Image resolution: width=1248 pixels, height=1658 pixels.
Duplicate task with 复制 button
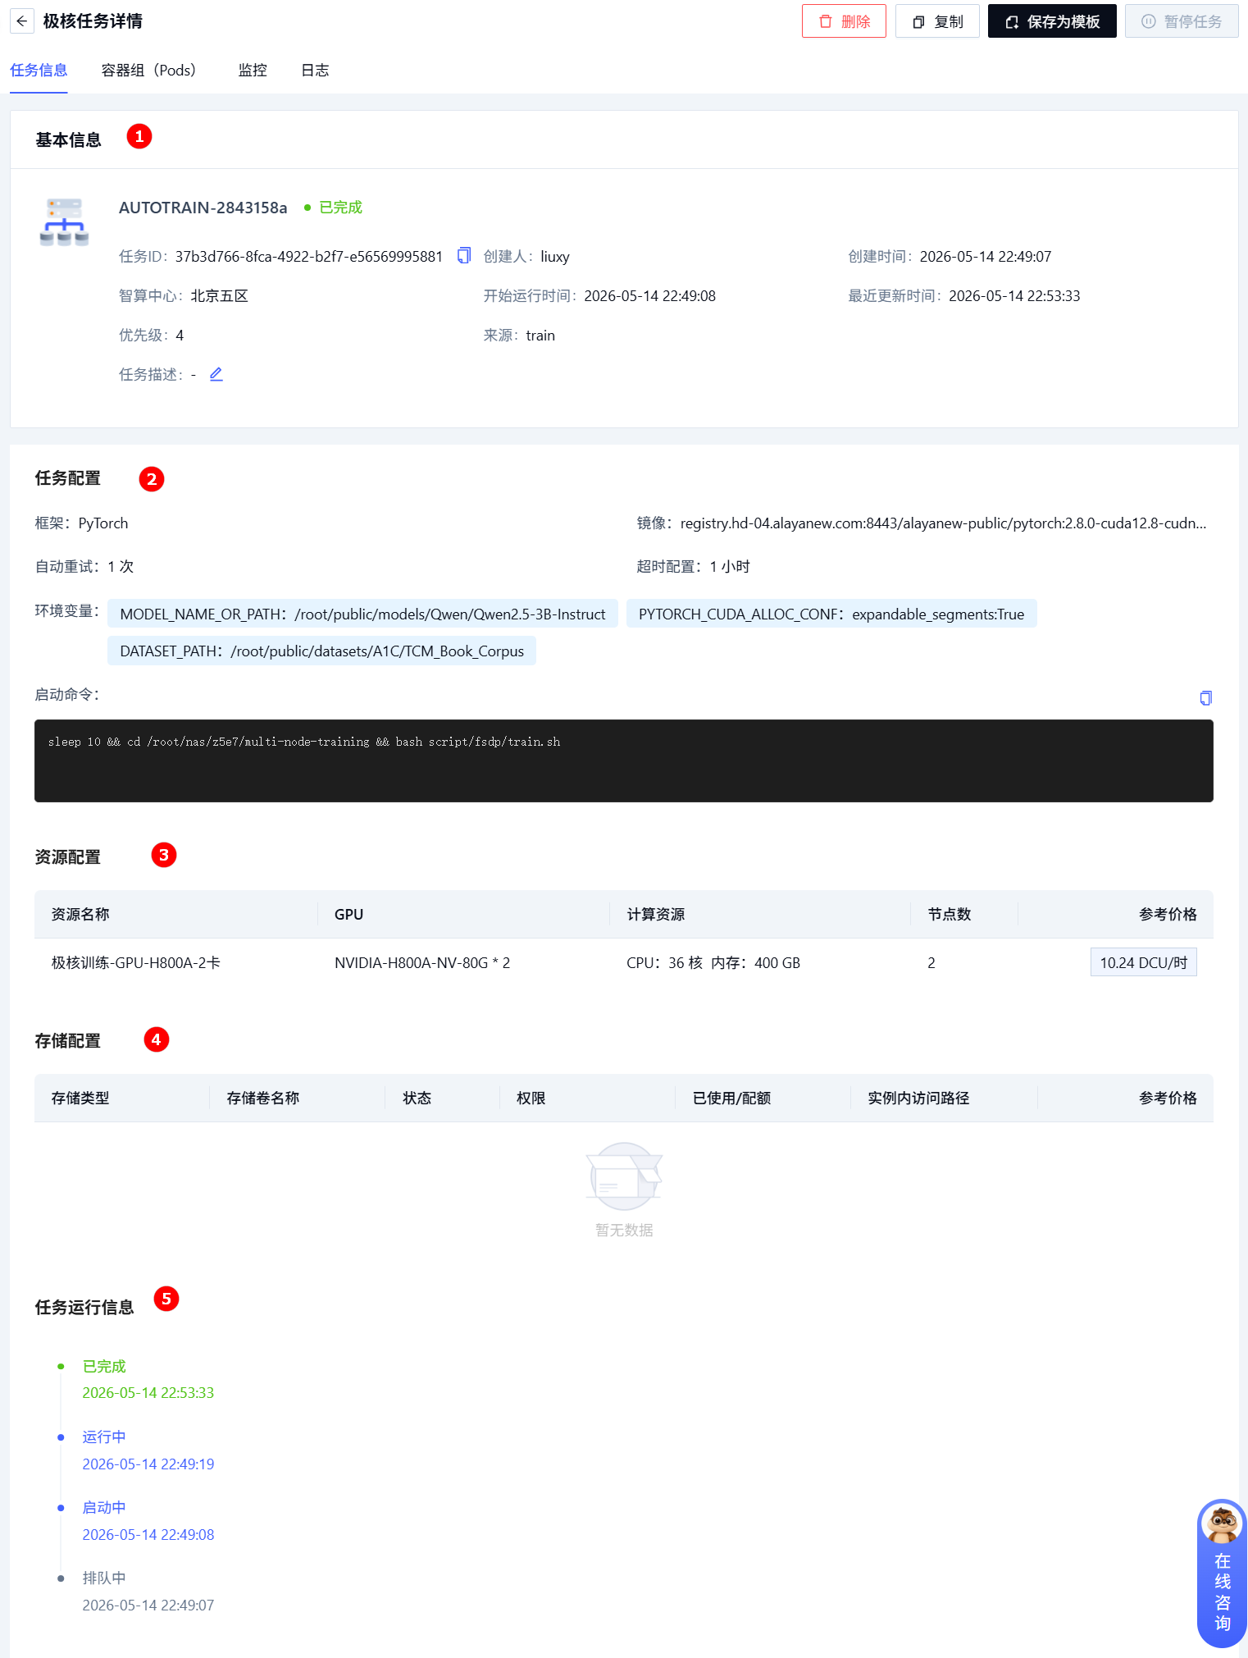pos(937,21)
